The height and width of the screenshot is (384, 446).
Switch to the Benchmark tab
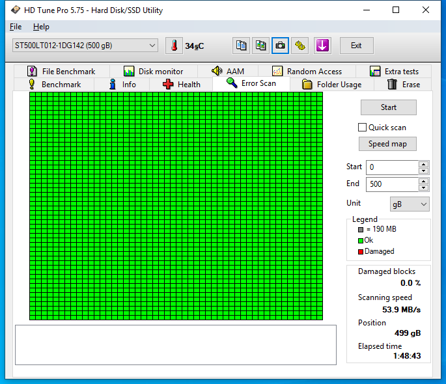pyautogui.click(x=54, y=85)
